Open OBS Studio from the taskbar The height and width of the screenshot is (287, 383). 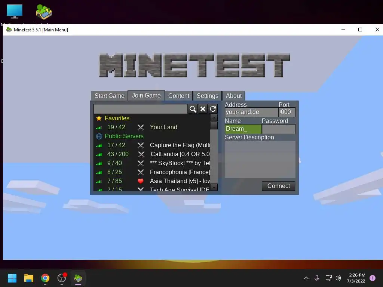pos(62,278)
